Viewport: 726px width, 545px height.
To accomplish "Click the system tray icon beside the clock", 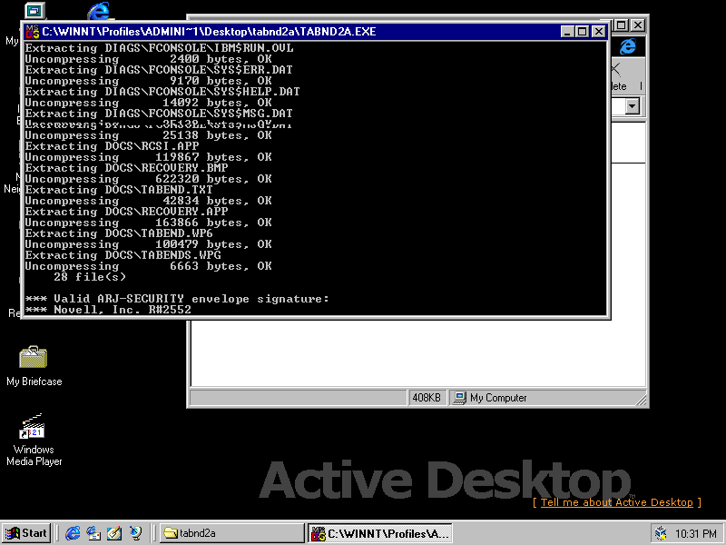I will coord(661,533).
